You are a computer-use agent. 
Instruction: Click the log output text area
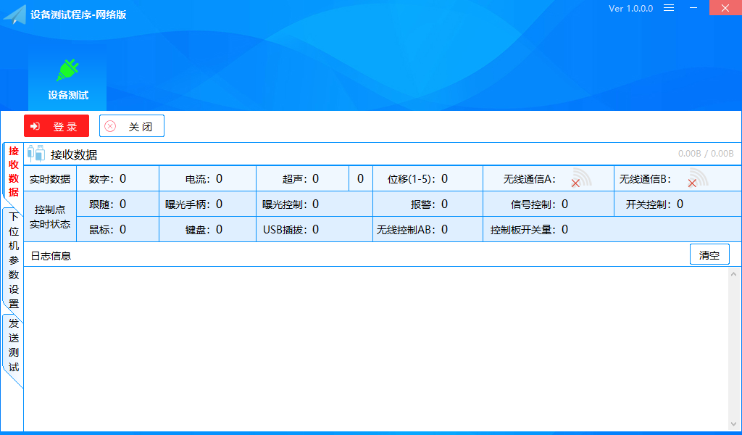tap(376, 349)
